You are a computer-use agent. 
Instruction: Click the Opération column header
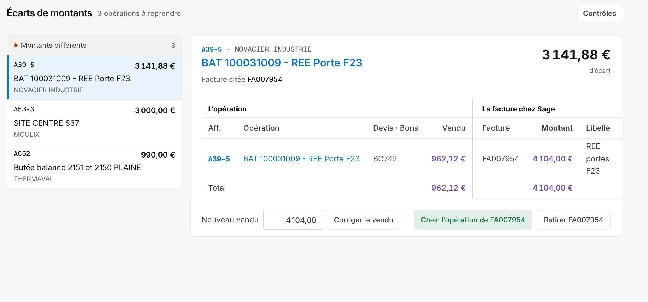tap(261, 128)
